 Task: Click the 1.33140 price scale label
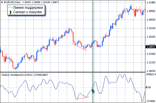click(x=151, y=28)
